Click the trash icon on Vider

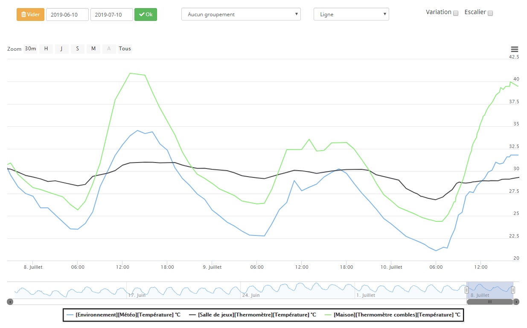click(23, 15)
